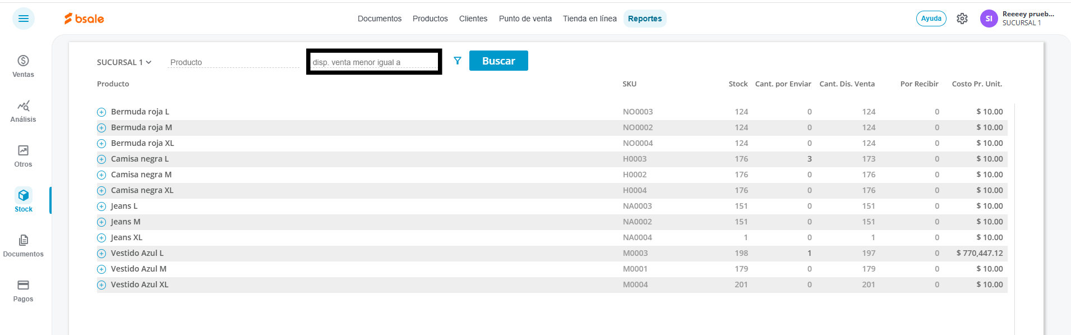The image size is (1071, 335).
Task: Click SKU M0004
Action: (x=635, y=285)
